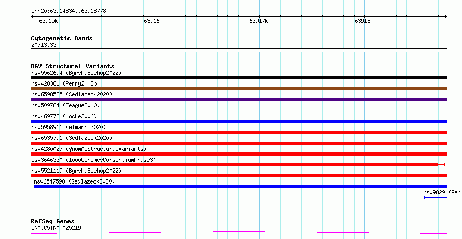Select the red nsv5521119 variant bar
Image resolution: width=462 pixels, height=239 pixels.
(x=239, y=176)
